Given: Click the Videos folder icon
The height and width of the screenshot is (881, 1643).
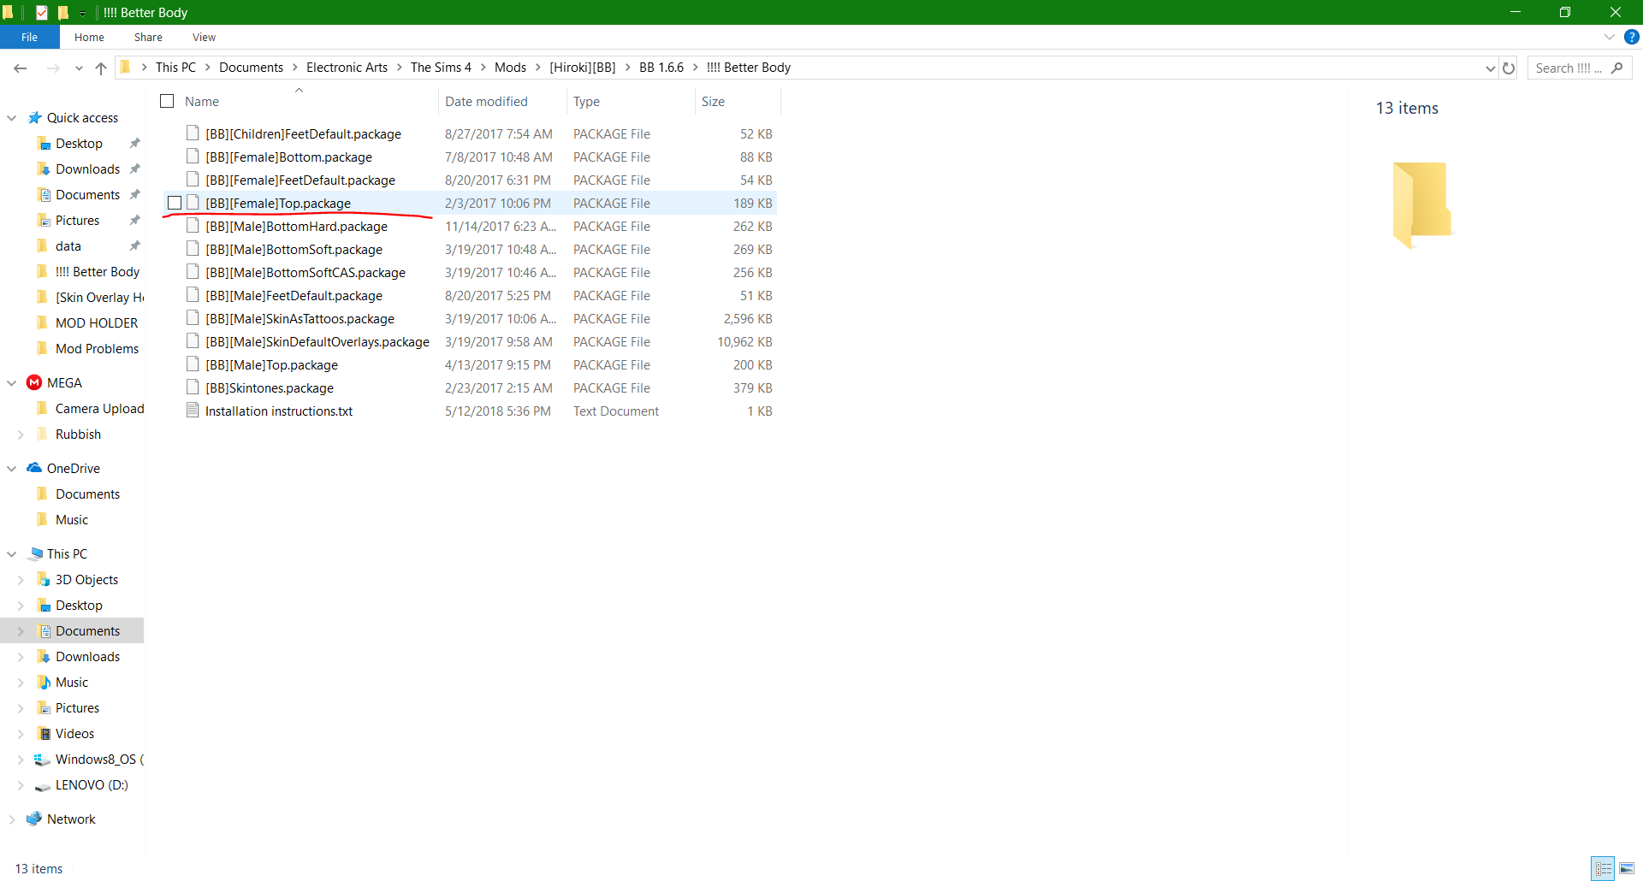Looking at the screenshot, I should [x=44, y=734].
